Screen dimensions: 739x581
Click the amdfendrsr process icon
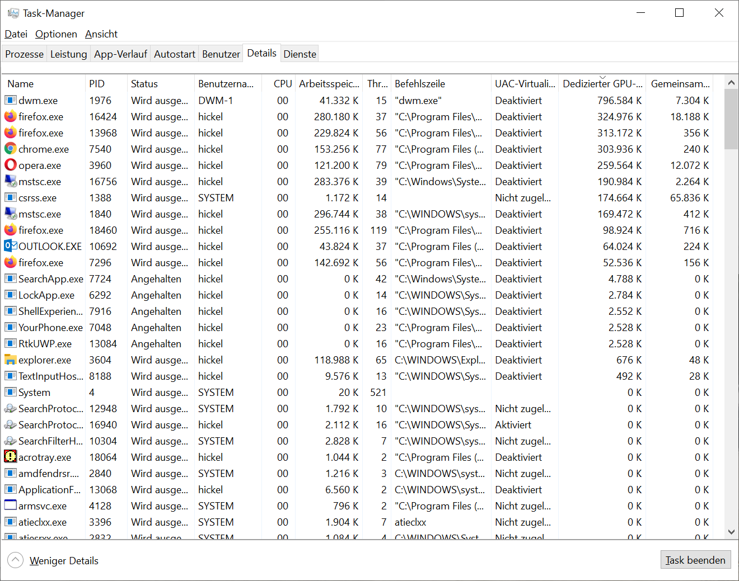point(11,474)
